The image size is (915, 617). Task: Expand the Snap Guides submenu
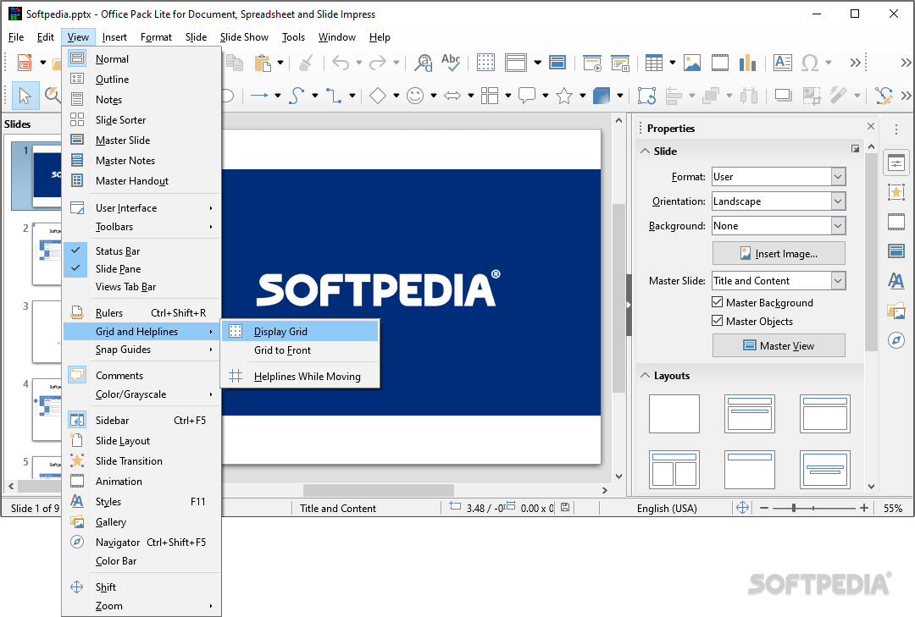[141, 350]
